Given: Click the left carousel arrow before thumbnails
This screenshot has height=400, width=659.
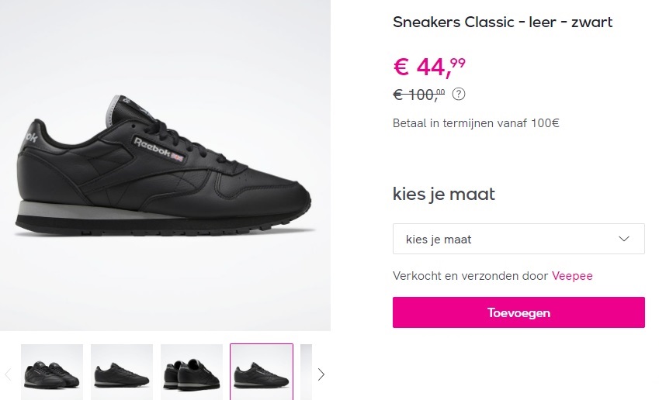Looking at the screenshot, I should click(x=9, y=374).
